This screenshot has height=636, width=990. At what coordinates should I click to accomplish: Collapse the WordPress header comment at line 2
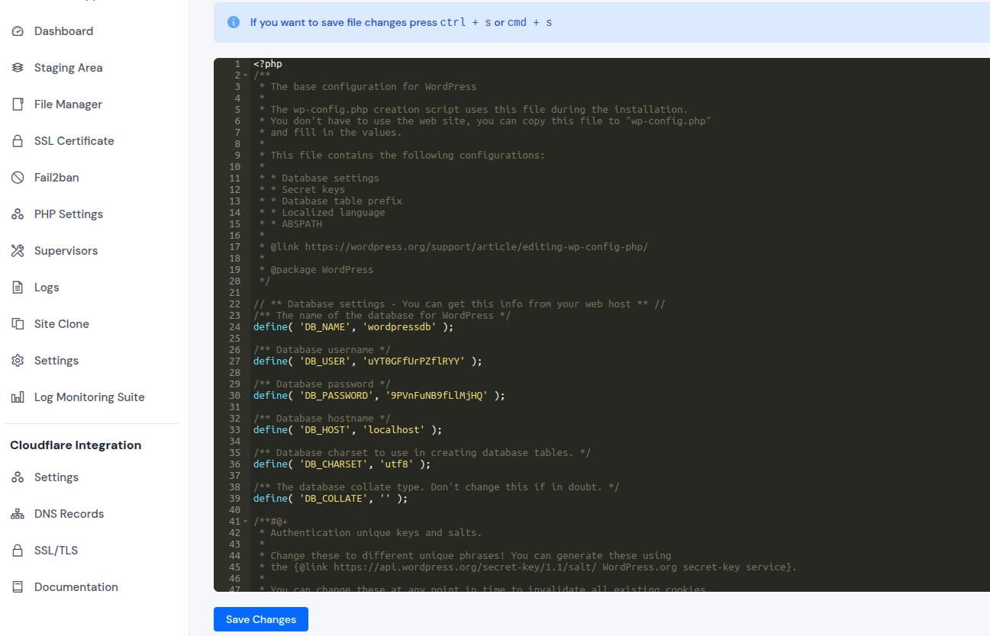[244, 75]
